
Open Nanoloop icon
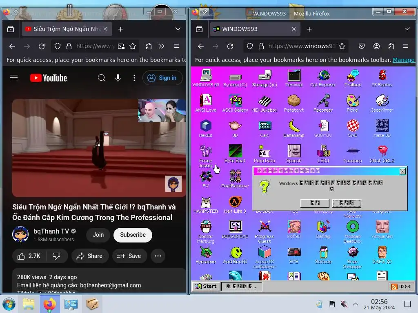point(353,154)
